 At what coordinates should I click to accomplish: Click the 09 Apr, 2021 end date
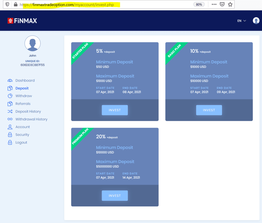point(226,92)
